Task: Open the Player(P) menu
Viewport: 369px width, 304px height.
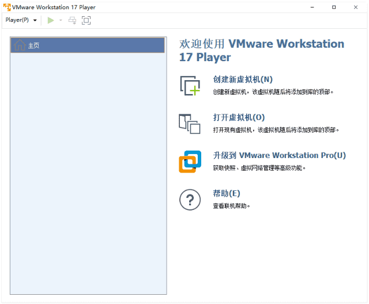Action: 21,20
